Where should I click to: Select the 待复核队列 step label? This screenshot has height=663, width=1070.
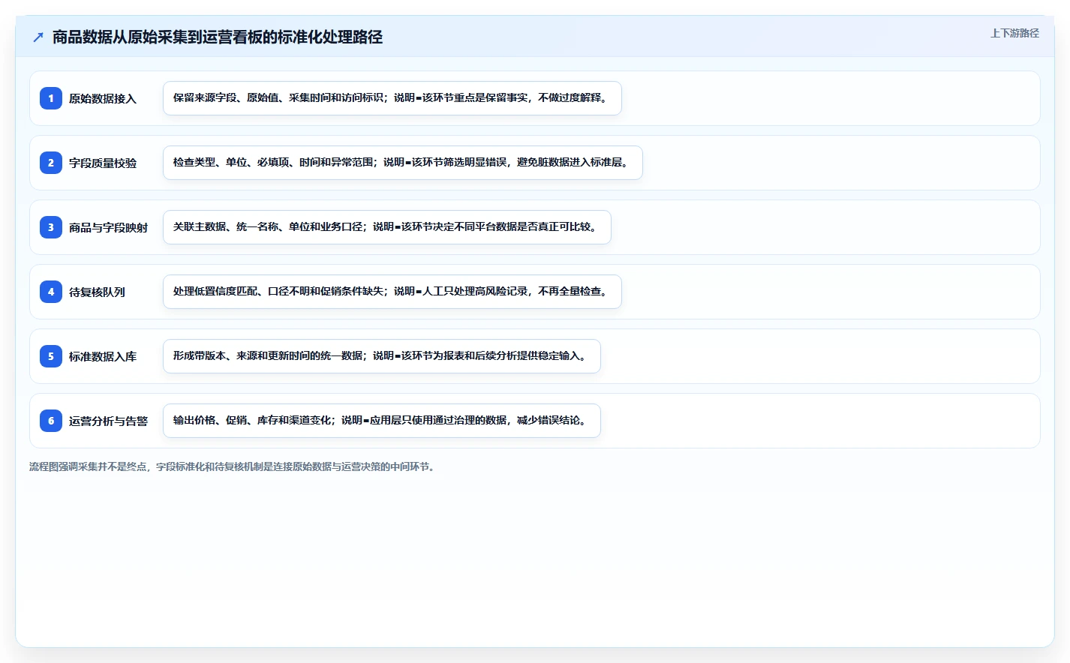pyautogui.click(x=97, y=292)
